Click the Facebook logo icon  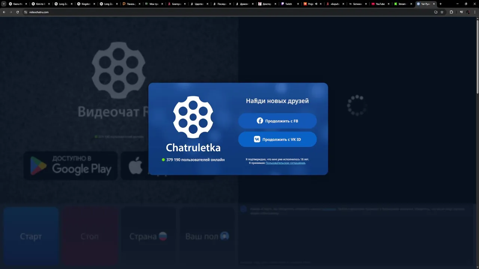click(x=260, y=121)
